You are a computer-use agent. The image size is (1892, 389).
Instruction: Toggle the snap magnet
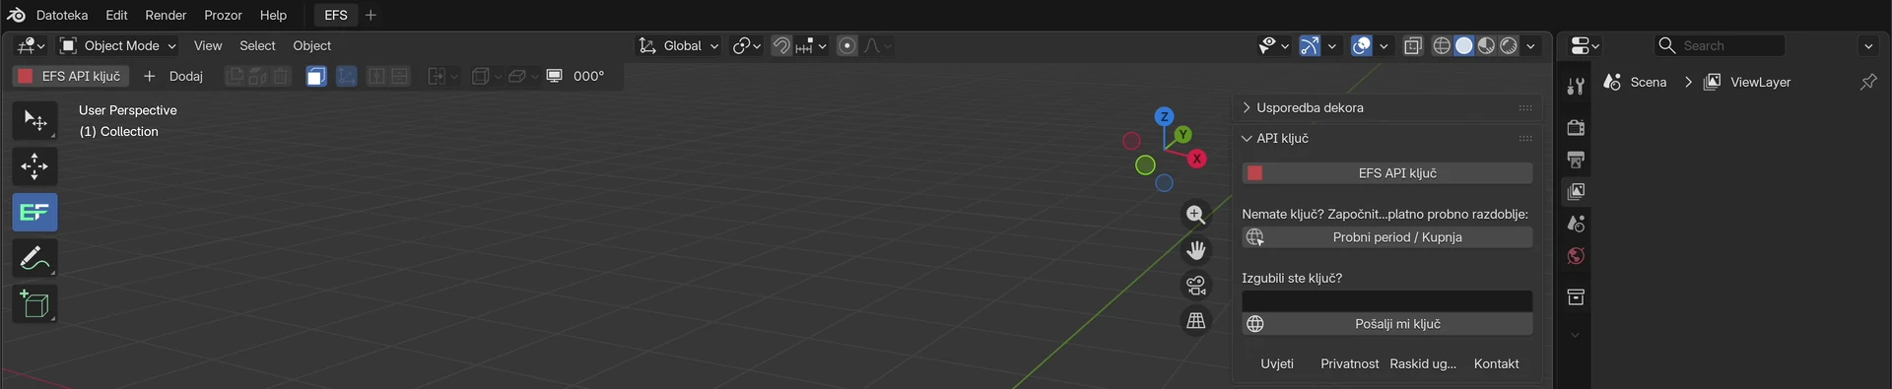[x=780, y=45]
